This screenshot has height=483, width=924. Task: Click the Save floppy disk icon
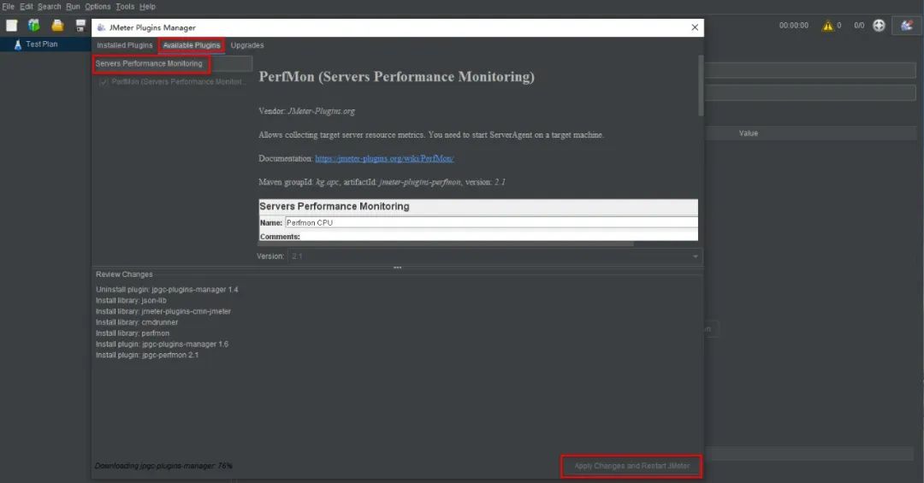(80, 26)
